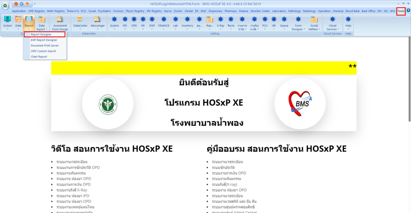Open the Back Office tab
This screenshot has width=411, height=213.
369,11
